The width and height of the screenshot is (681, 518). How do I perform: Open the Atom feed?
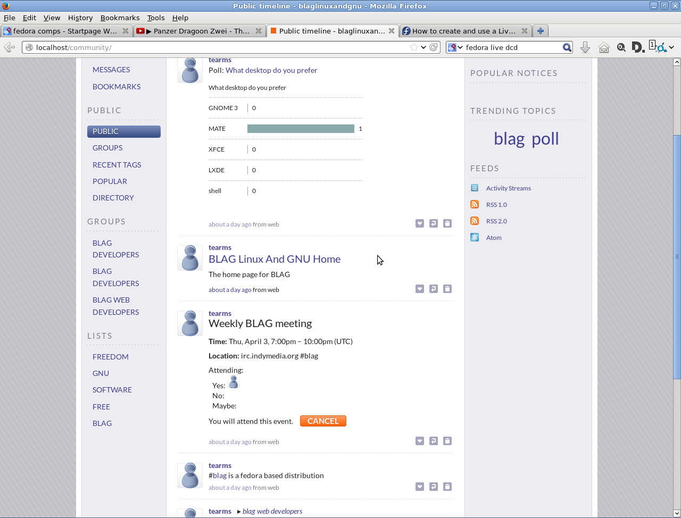(494, 238)
